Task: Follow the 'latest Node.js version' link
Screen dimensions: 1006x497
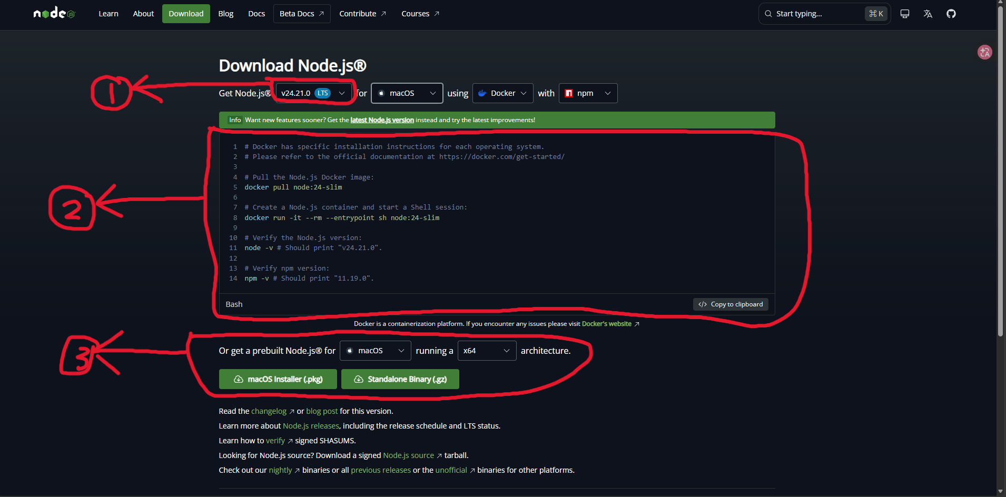Action: (382, 120)
